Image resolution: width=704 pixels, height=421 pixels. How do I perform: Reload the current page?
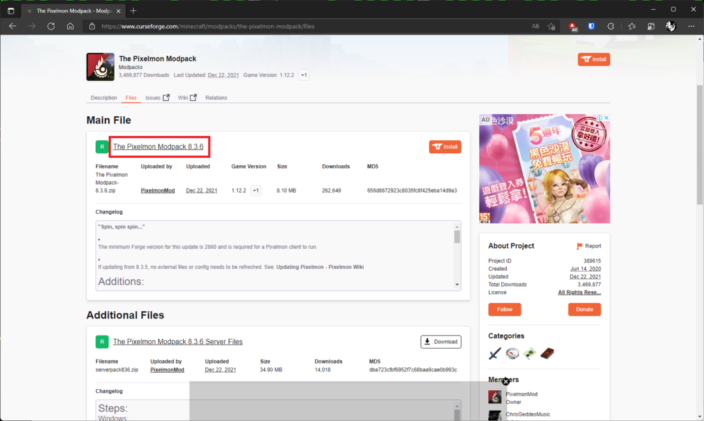click(x=51, y=26)
